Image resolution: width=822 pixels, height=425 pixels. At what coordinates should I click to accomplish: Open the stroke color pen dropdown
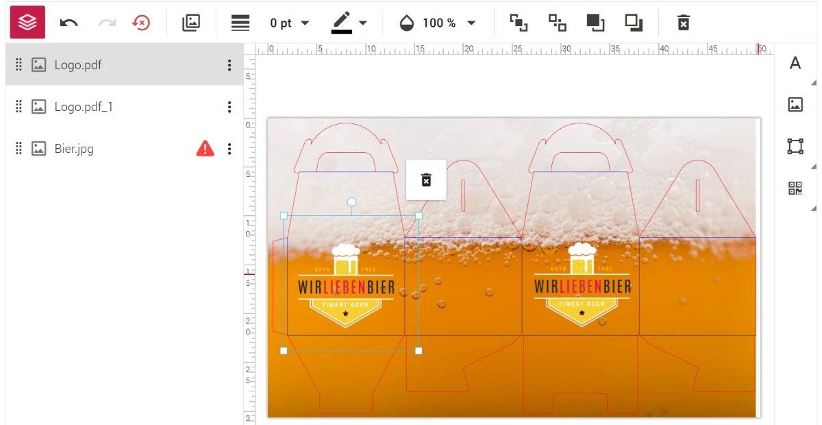tap(350, 23)
